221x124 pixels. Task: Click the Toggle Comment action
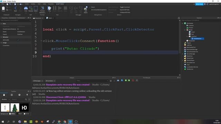(125, 7)
